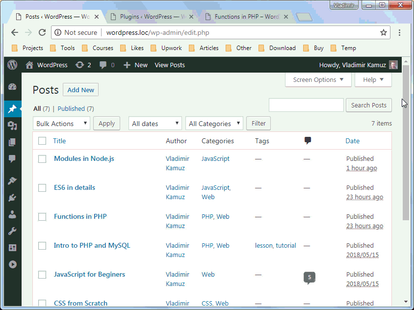The height and width of the screenshot is (310, 414).
Task: Open the updates icon showing 2
Action: tap(79, 65)
